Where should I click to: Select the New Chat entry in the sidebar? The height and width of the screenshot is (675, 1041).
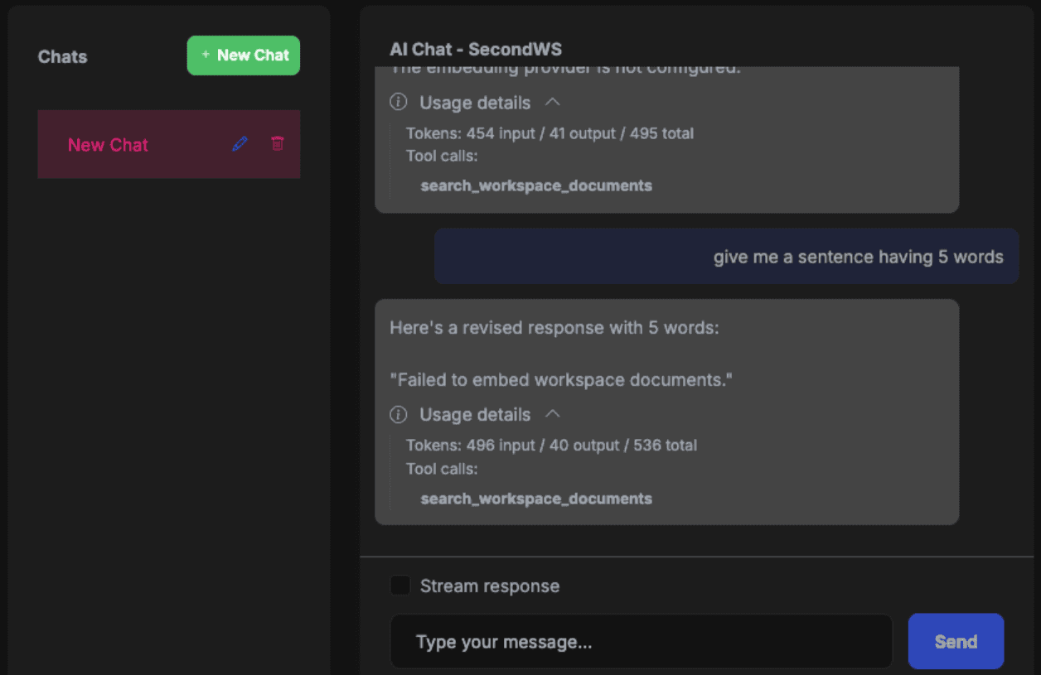tap(108, 144)
